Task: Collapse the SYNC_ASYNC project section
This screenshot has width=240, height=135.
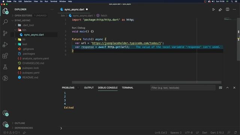Action: pos(22,20)
